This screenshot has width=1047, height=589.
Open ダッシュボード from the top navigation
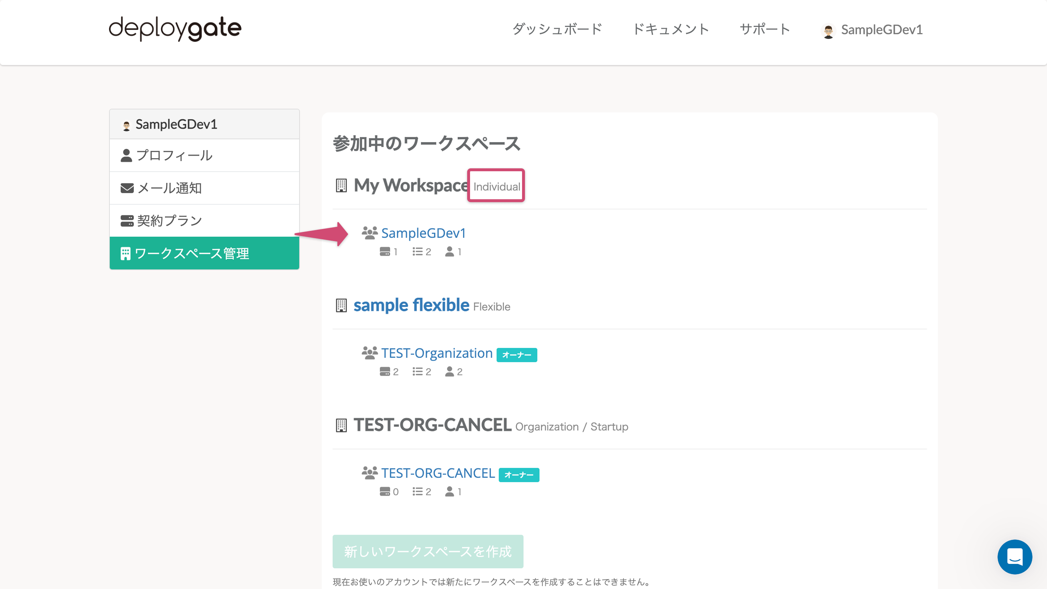point(557,28)
